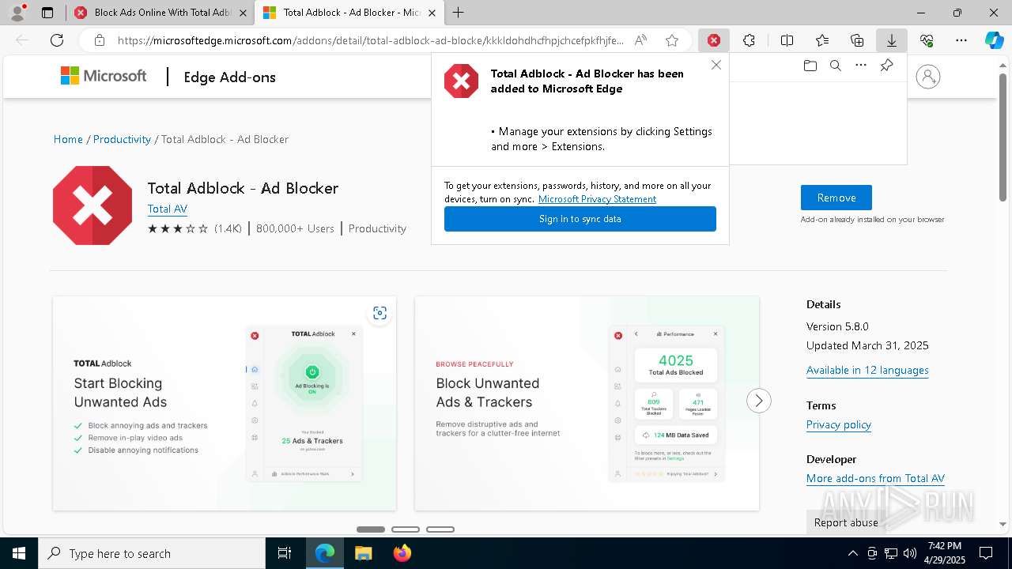Image resolution: width=1012 pixels, height=569 pixels.
Task: Open Microsoft Privacy Statement link
Action: [x=597, y=199]
